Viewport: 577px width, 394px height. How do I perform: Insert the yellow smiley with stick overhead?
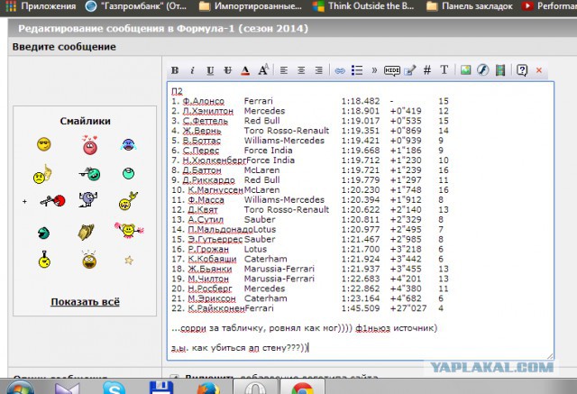44,260
